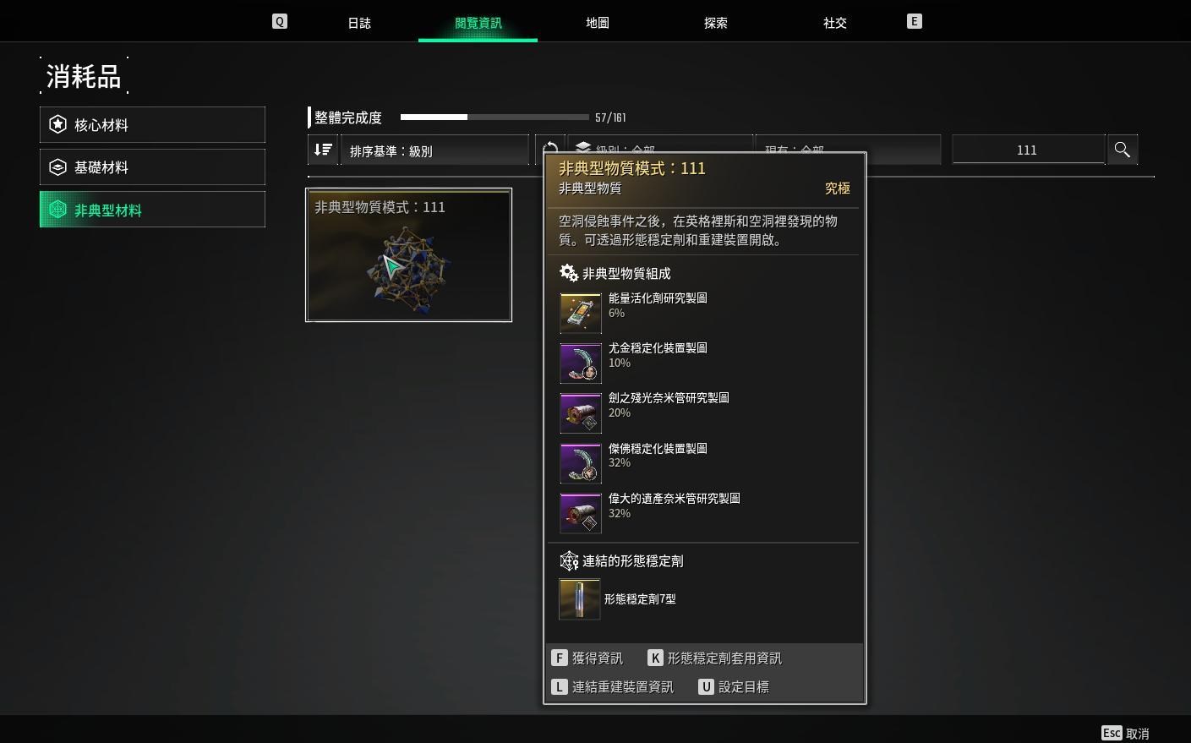
Task: Click 劍之殘光奈米管研究製圖 icon
Action: 581,413
